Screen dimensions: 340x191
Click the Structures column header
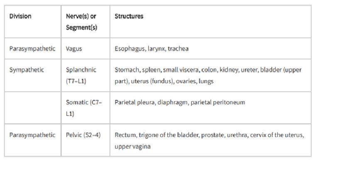point(129,17)
